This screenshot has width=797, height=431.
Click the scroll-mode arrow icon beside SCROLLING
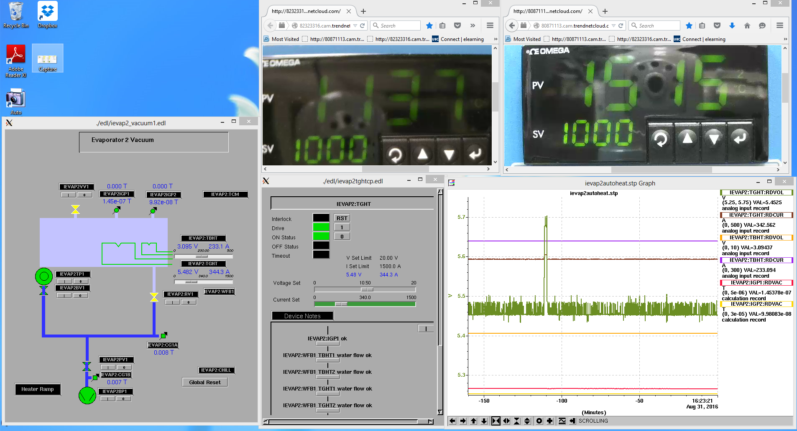point(572,421)
